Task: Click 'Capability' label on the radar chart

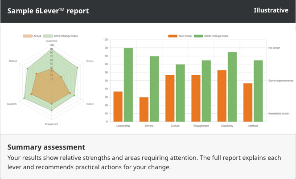Action: click(12, 104)
